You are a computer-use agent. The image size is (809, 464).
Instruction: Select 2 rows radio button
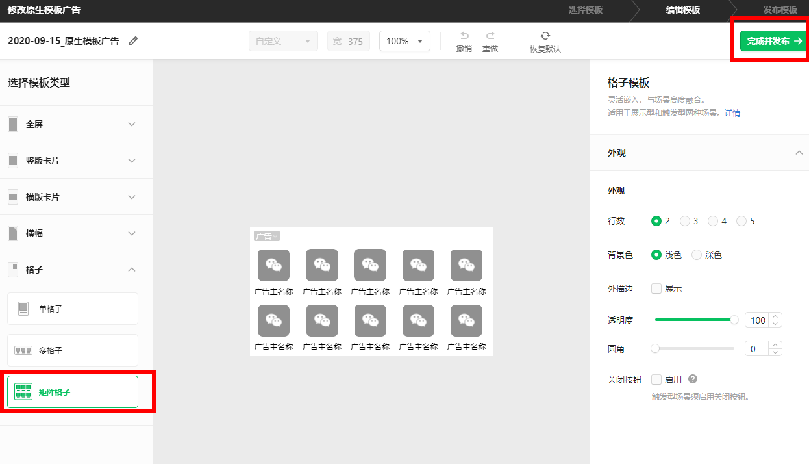click(656, 221)
